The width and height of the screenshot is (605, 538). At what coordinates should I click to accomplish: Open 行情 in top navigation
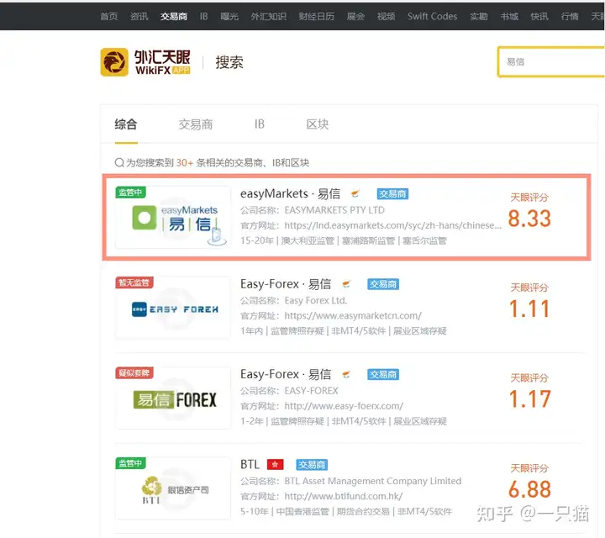pyautogui.click(x=570, y=16)
